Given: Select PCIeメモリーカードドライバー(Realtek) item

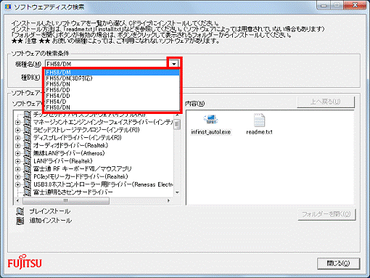Looking at the screenshot, I should coord(81,176).
